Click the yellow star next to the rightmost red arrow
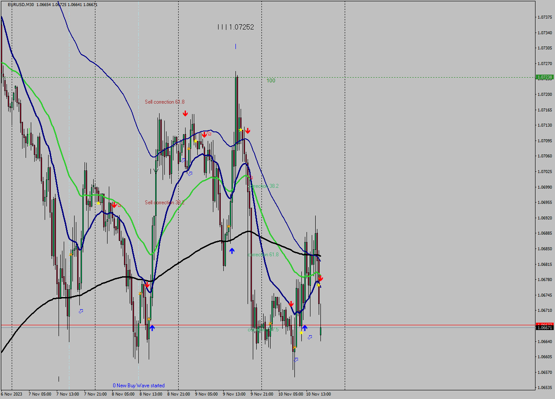This screenshot has height=399, width=555. pyautogui.click(x=319, y=285)
